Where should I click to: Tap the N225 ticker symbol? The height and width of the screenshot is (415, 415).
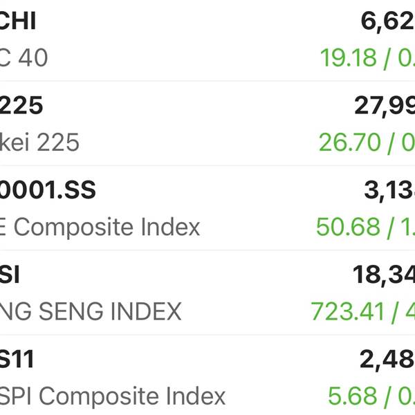click(x=21, y=105)
